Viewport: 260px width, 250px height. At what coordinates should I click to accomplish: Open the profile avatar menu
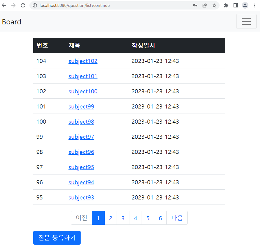(x=245, y=5)
